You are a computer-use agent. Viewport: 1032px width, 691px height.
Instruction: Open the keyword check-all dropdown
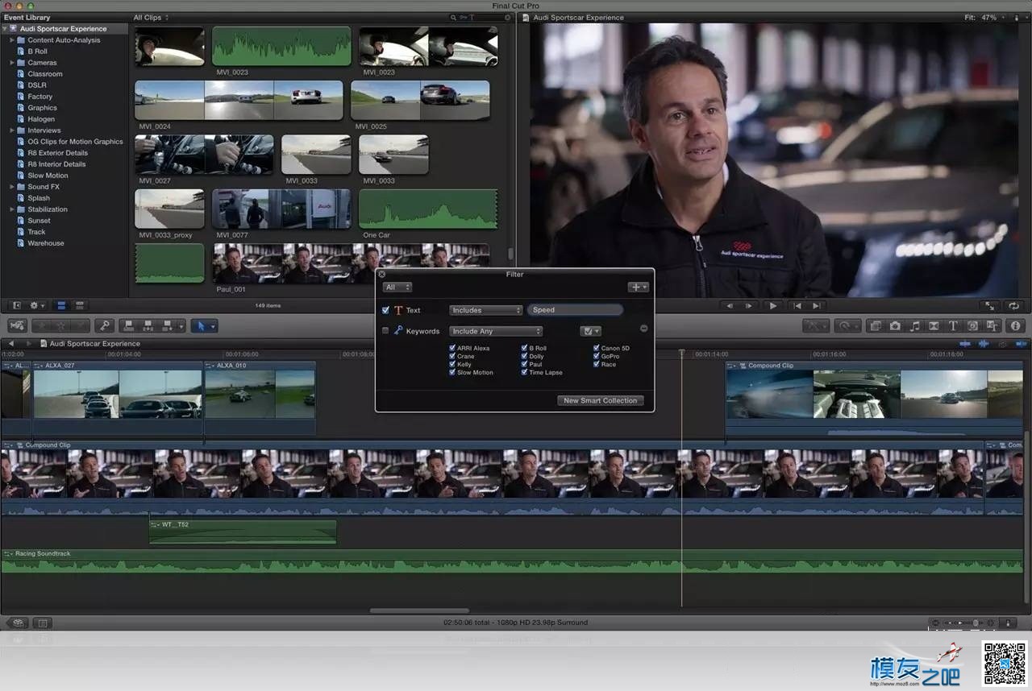point(591,331)
